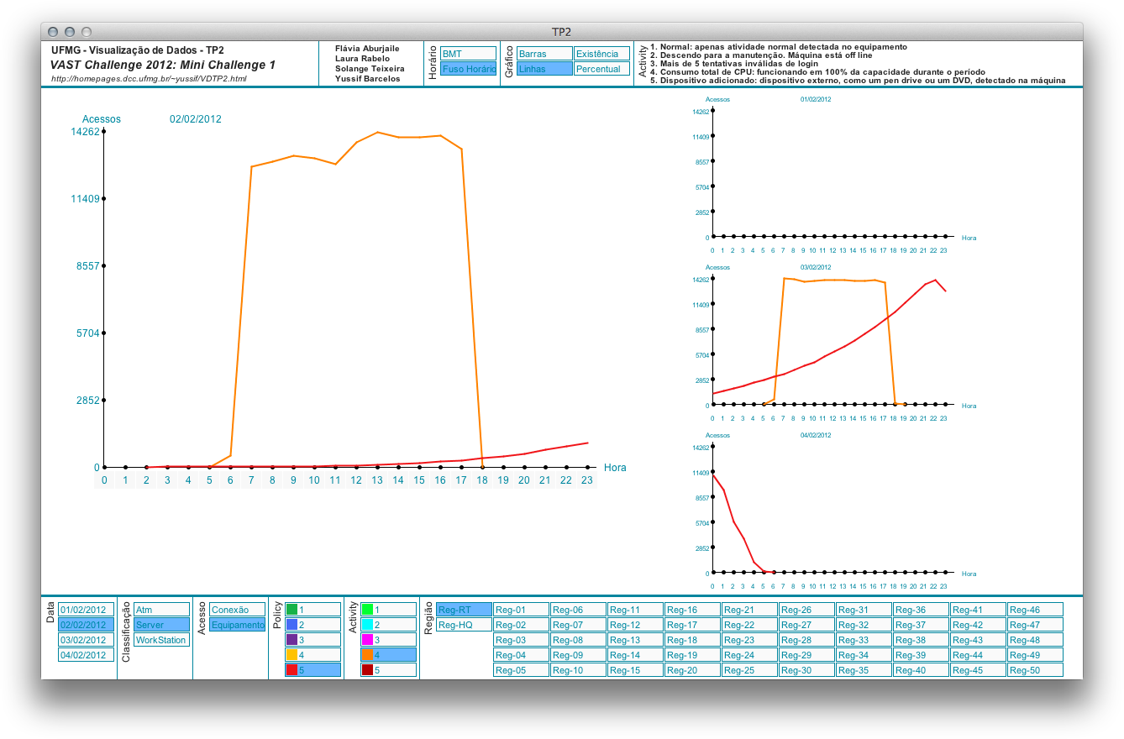Switch time setting to BMT

coord(468,54)
